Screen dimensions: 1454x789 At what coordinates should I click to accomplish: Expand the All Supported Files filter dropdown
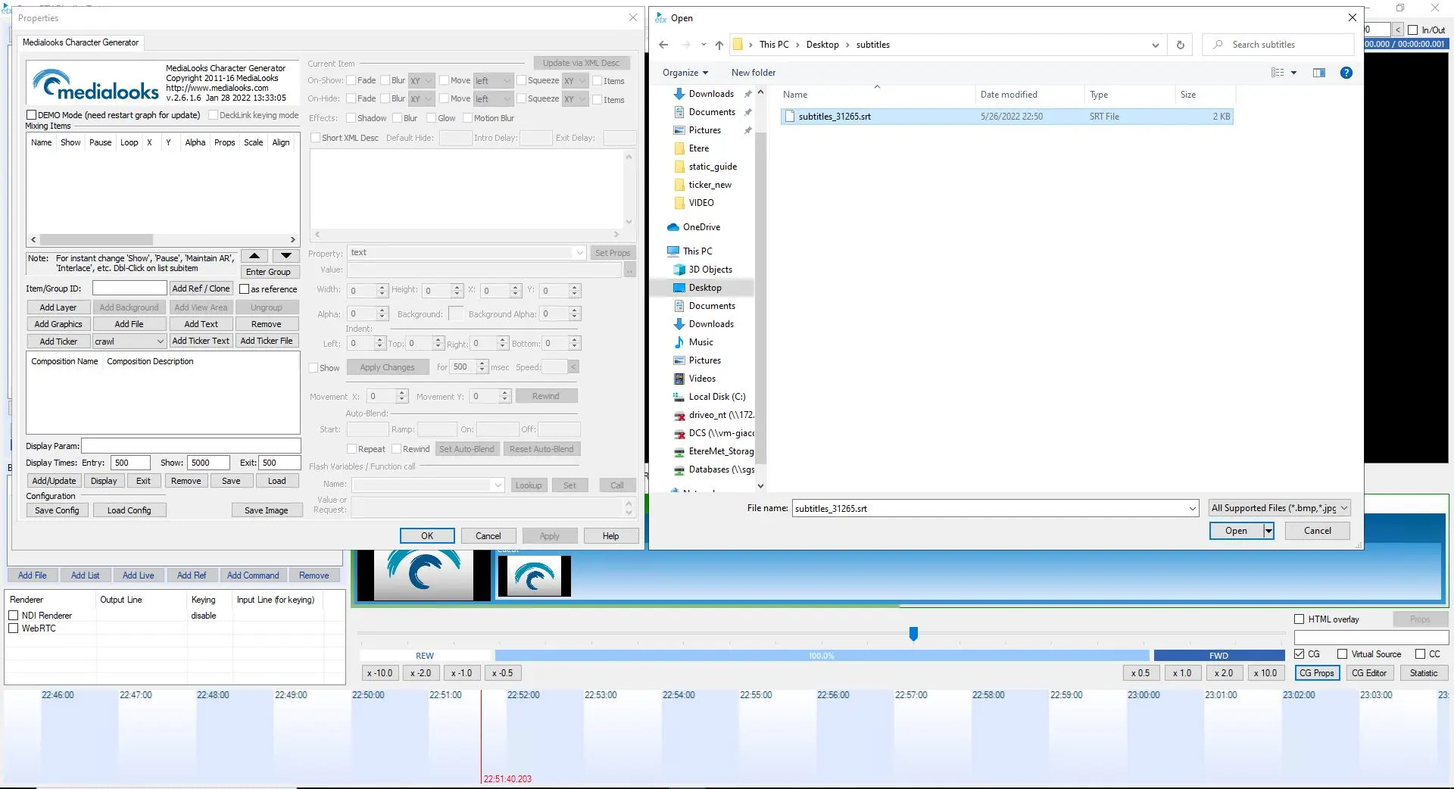1279,508
